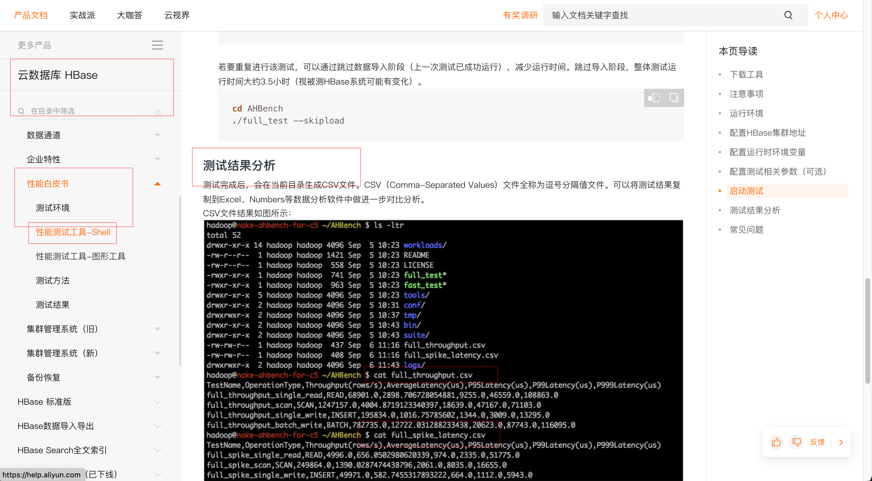Click the 更多产品 label

click(x=34, y=45)
